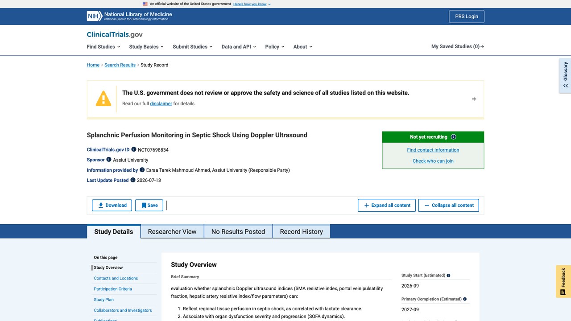Click the ClinicalTrials.gov site logo
The image size is (571, 321).
pyautogui.click(x=115, y=34)
